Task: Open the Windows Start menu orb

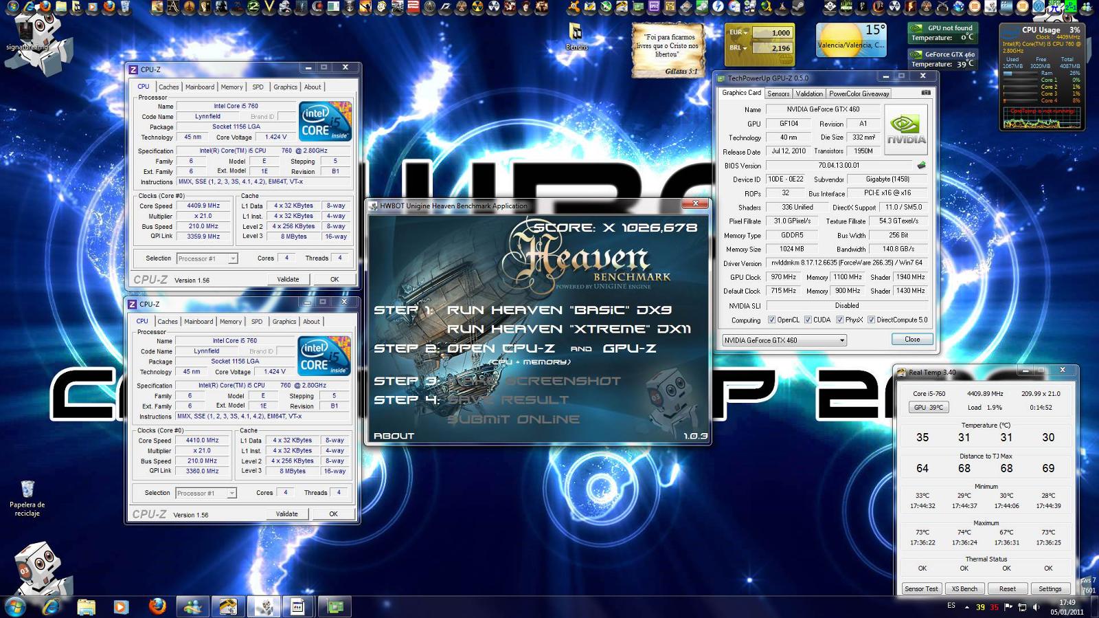Action: (x=15, y=606)
